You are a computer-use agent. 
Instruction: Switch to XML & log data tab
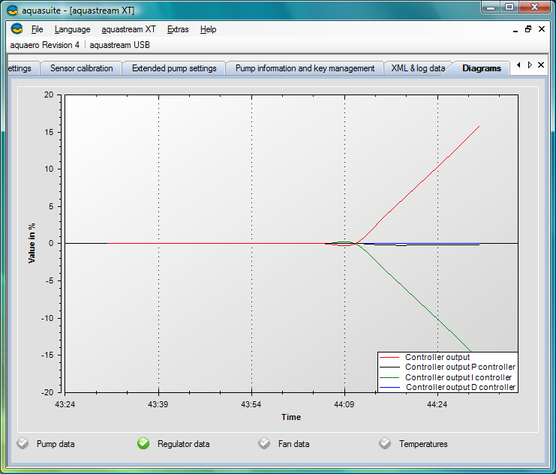point(418,68)
